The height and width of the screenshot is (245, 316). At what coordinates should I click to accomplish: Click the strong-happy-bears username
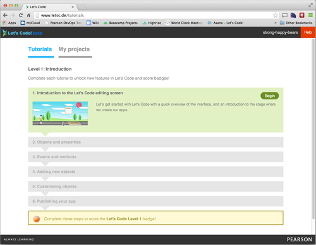280,32
